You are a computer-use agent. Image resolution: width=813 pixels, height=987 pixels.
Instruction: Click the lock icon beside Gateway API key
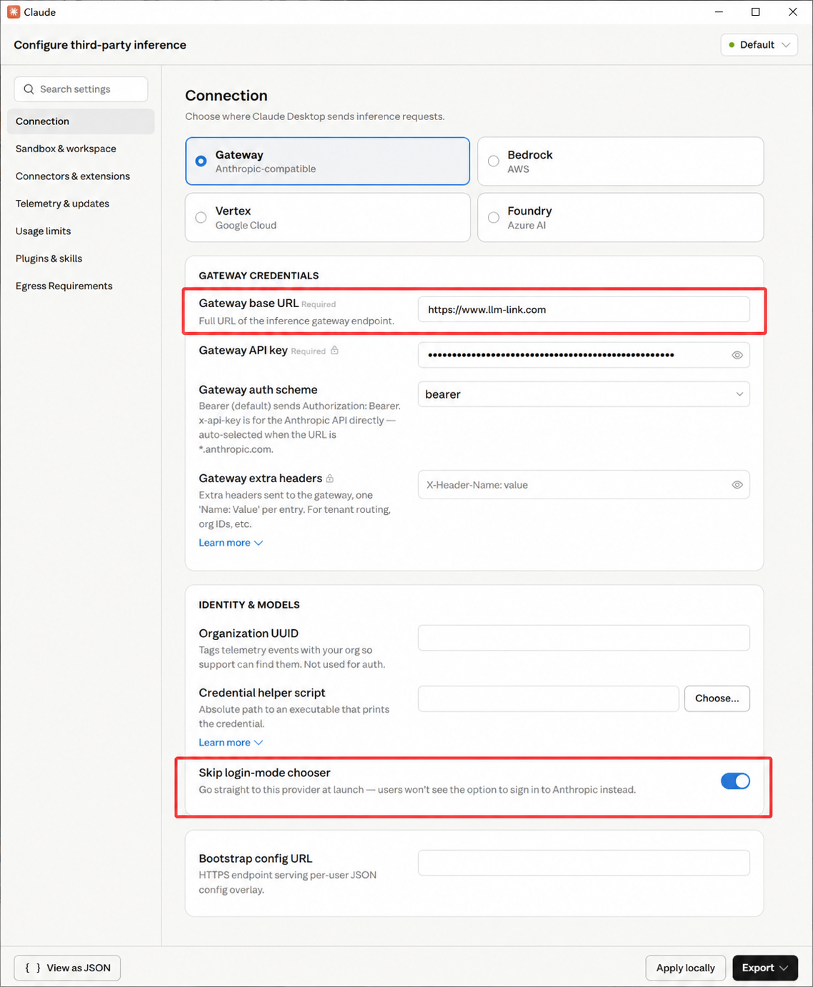(334, 351)
